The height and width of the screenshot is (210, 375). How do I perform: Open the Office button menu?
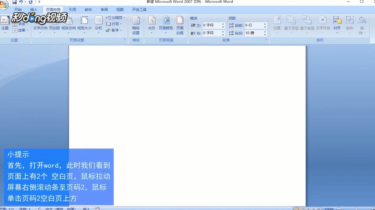3,5
